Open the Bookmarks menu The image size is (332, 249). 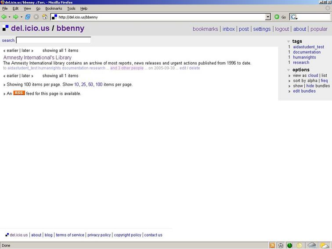(x=54, y=8)
